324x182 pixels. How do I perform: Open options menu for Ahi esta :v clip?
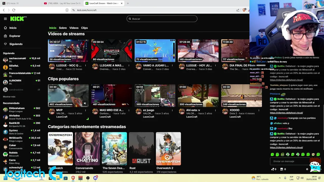(x=215, y=110)
